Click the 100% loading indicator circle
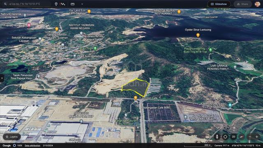 point(15,146)
